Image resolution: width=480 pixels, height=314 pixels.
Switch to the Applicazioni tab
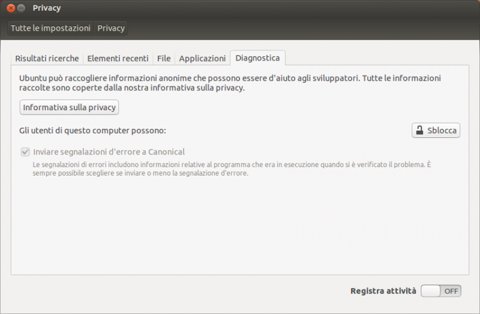pos(202,58)
